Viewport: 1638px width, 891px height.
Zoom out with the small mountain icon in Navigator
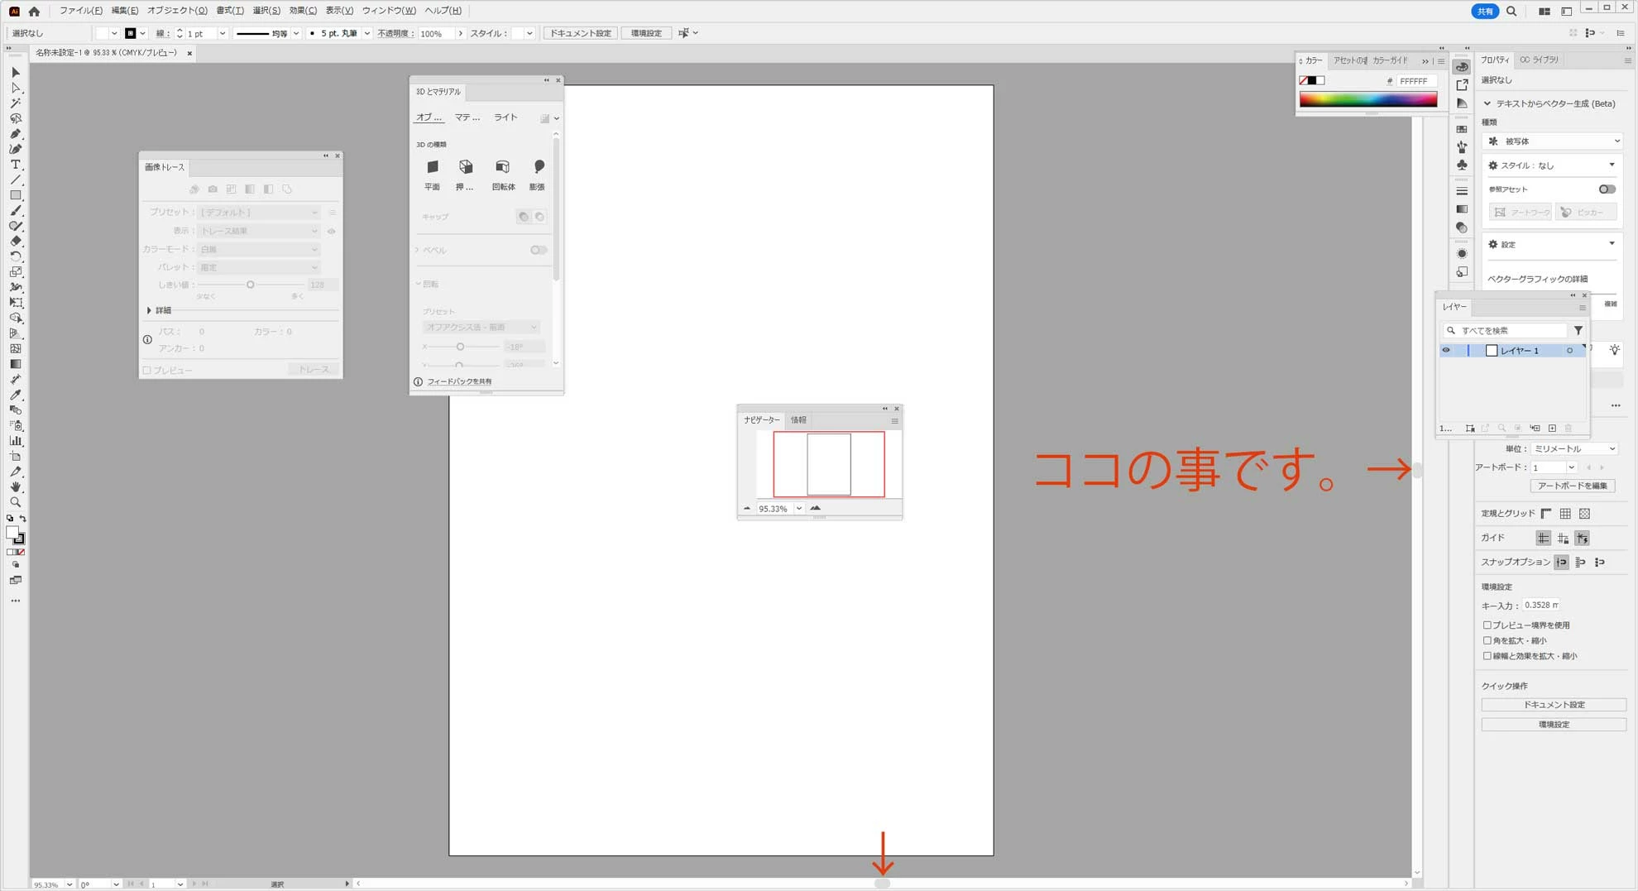(747, 509)
